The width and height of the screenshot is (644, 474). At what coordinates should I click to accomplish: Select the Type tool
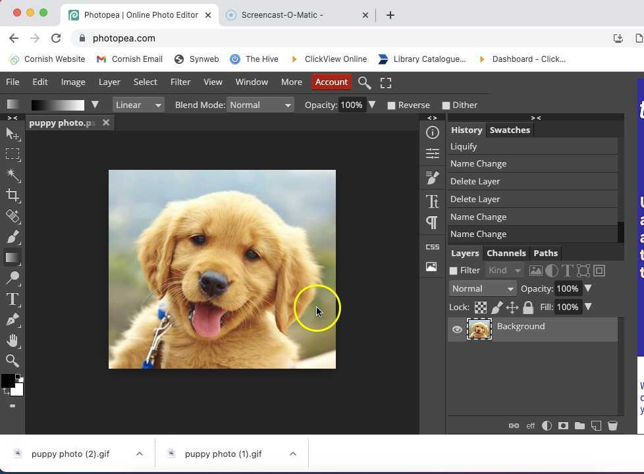coord(13,299)
